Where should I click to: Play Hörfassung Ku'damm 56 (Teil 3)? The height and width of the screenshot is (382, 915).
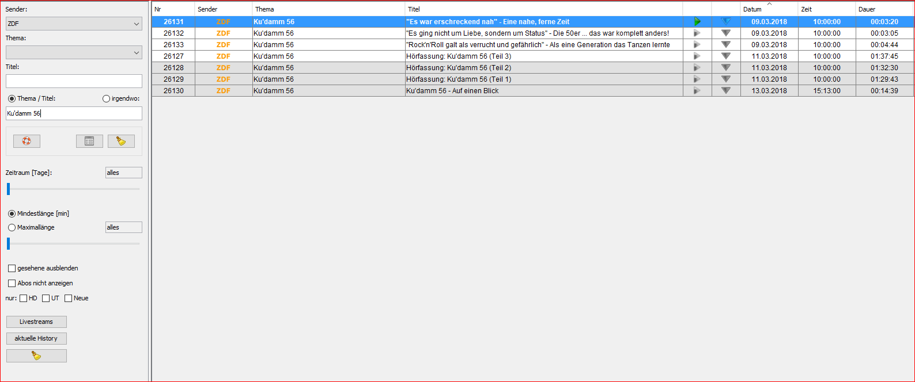(697, 56)
